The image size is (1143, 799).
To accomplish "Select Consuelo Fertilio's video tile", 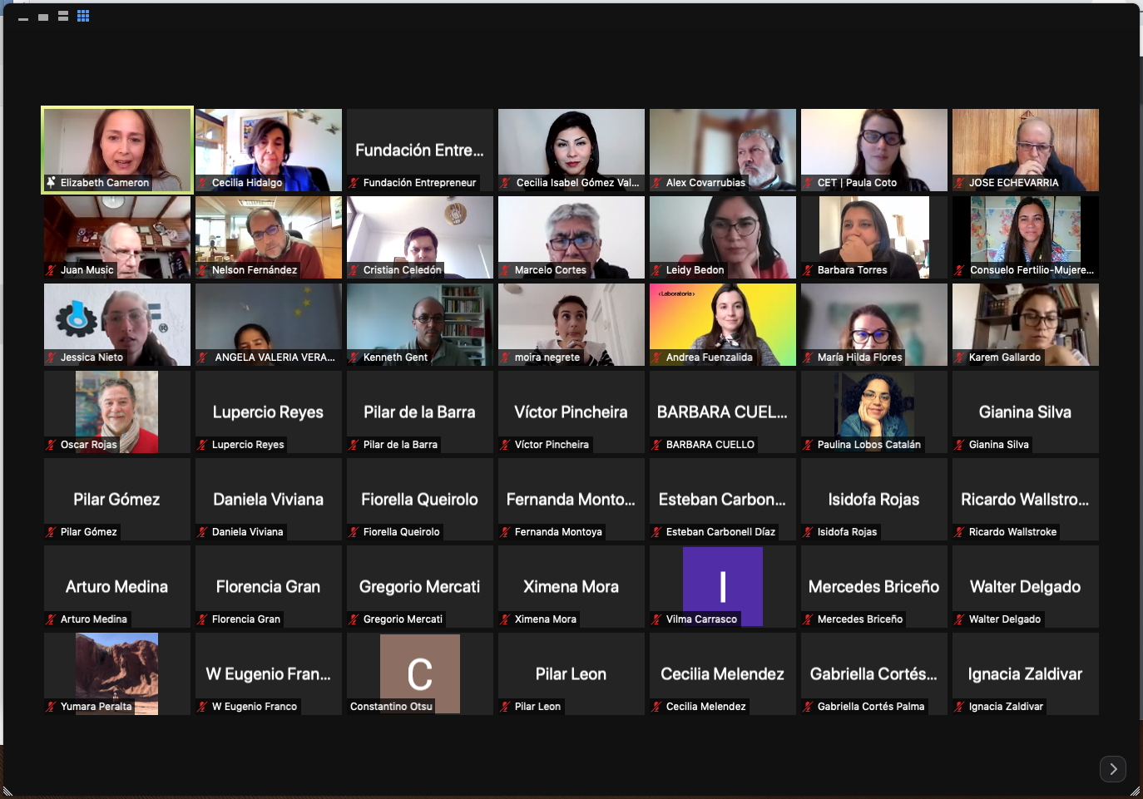I will [x=1026, y=237].
